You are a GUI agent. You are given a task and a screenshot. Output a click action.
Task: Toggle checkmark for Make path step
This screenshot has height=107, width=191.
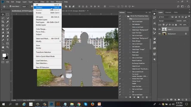[x=120, y=52]
